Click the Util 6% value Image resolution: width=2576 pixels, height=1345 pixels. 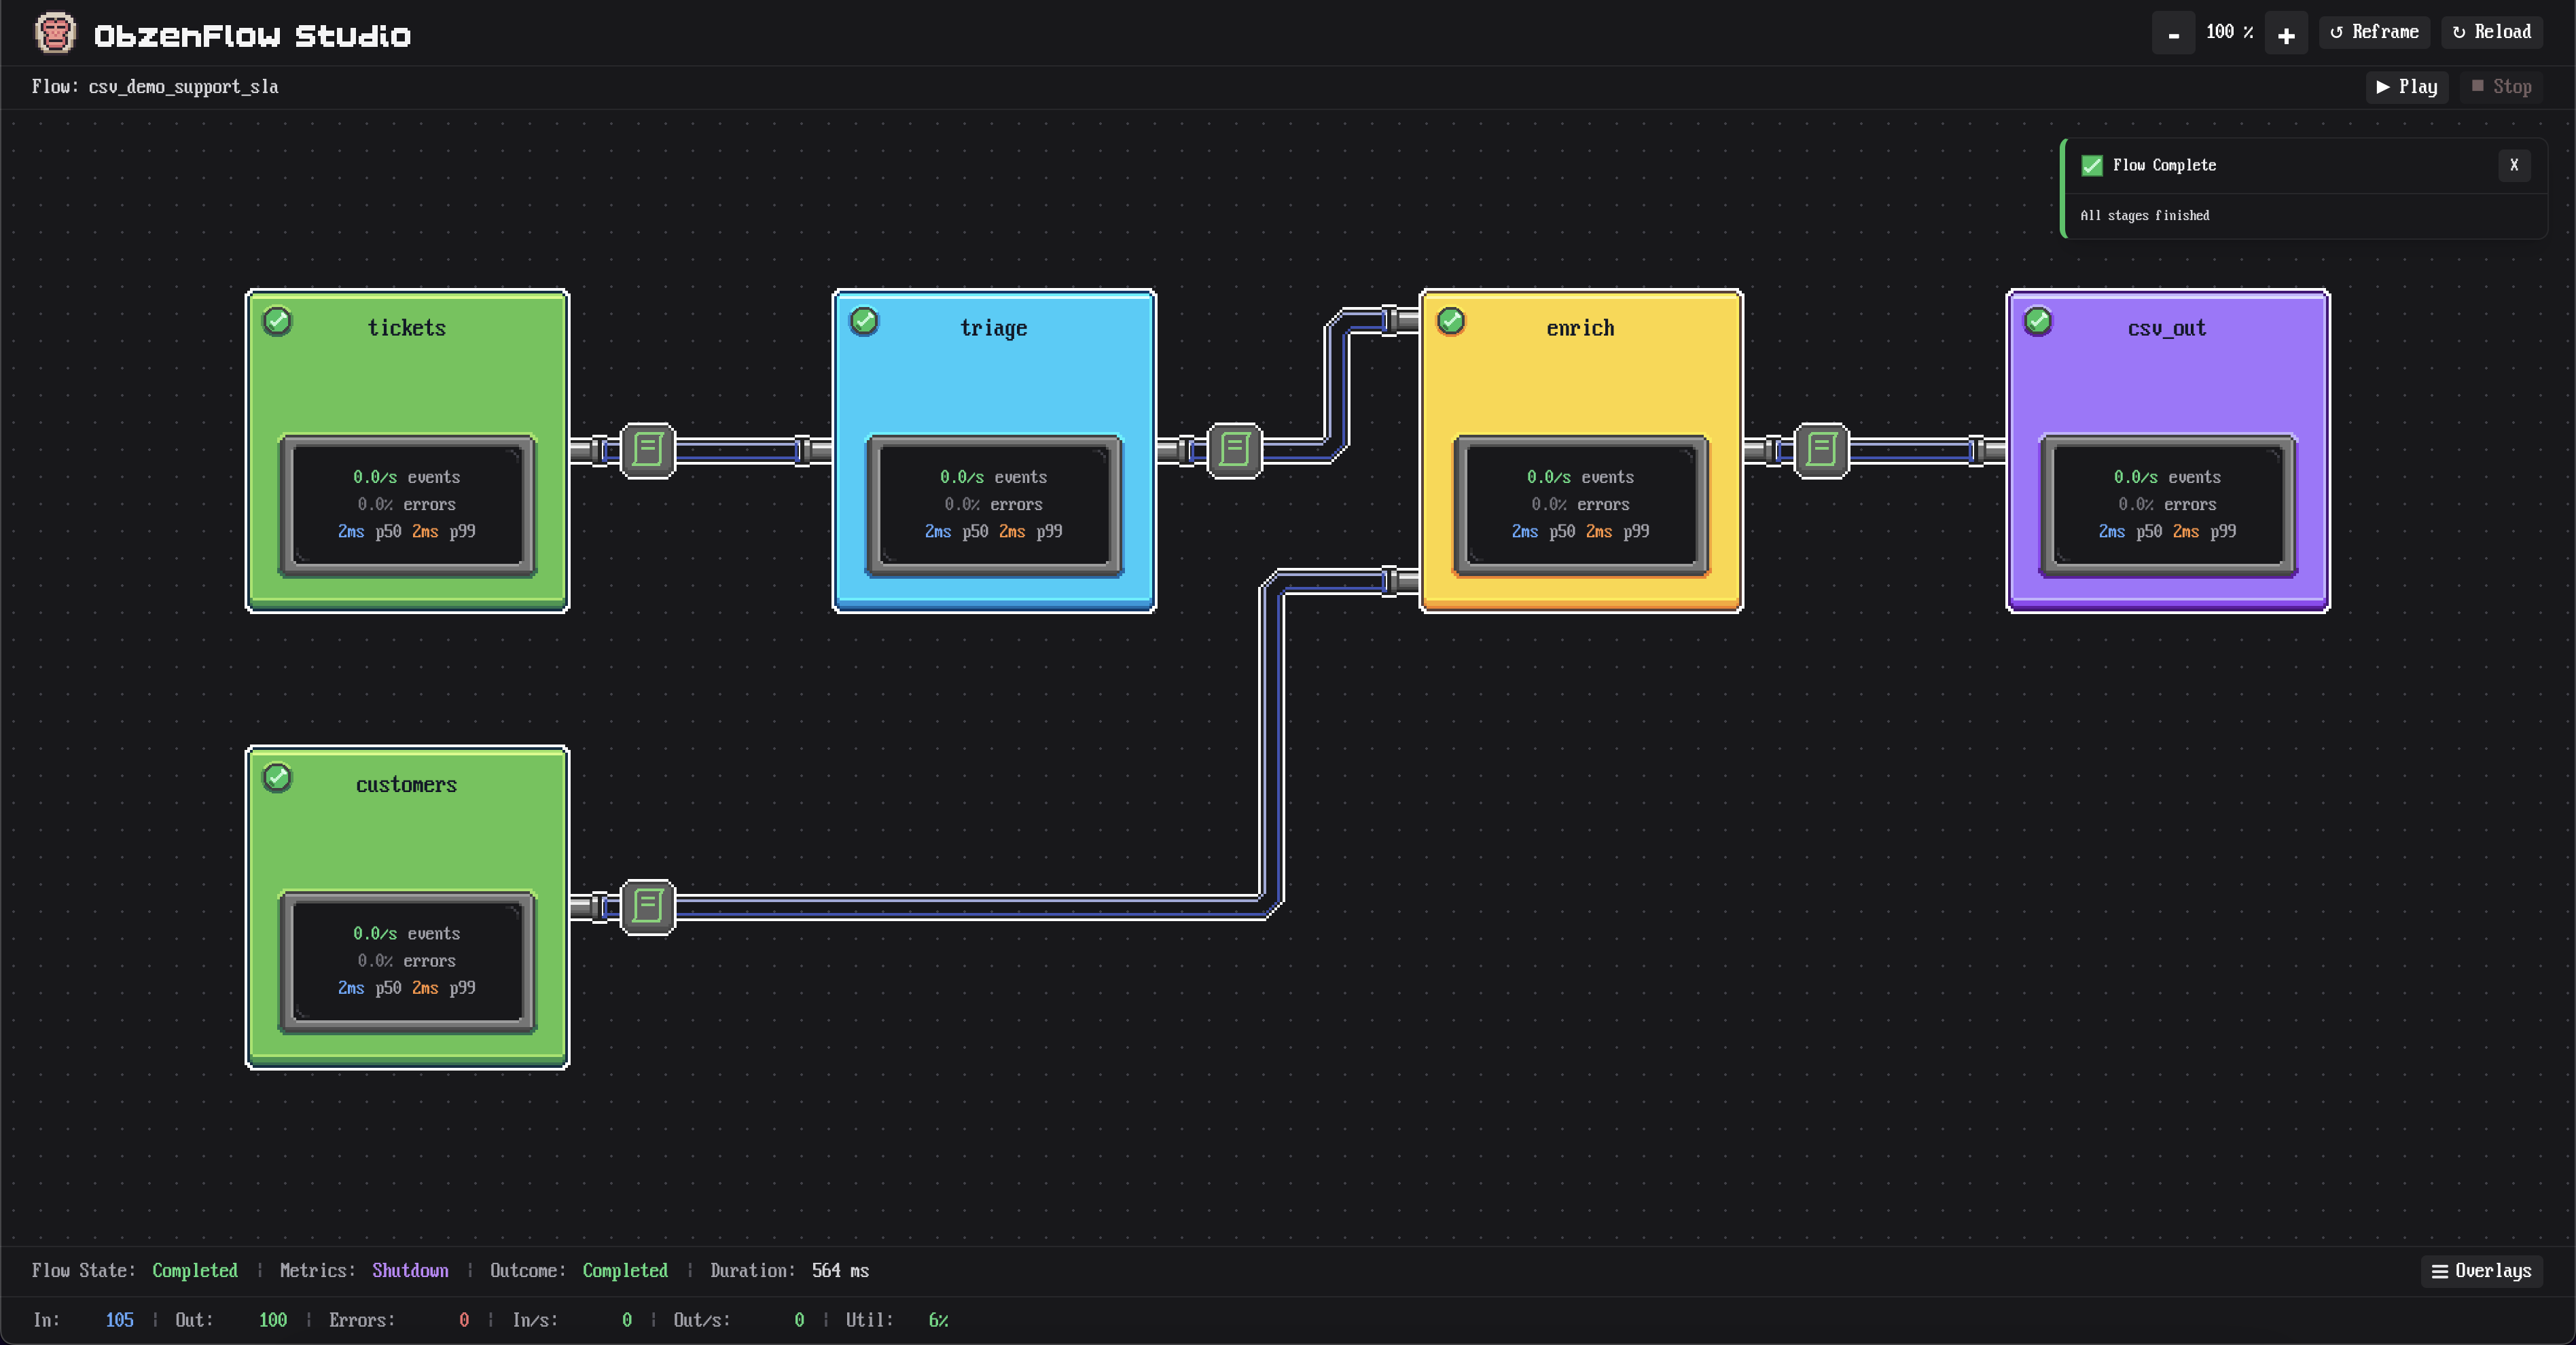[938, 1320]
